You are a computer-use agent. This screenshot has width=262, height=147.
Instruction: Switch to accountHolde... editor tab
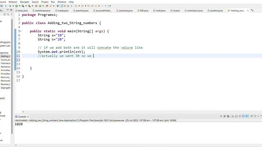102,11
